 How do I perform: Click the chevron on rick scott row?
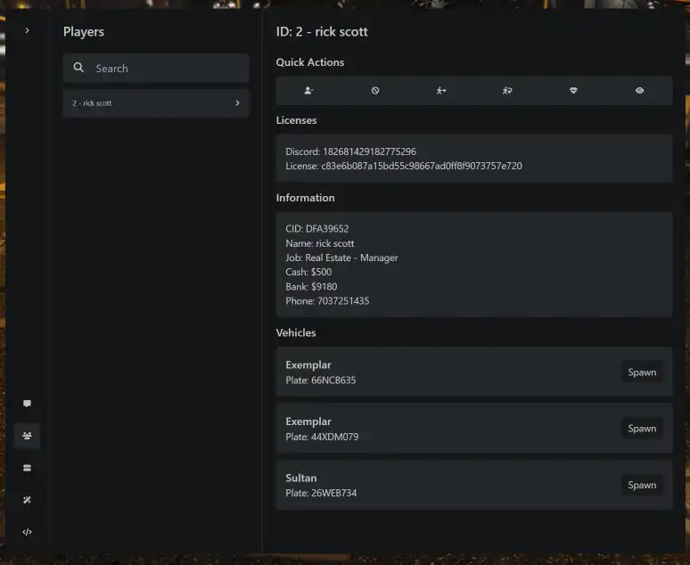(238, 103)
